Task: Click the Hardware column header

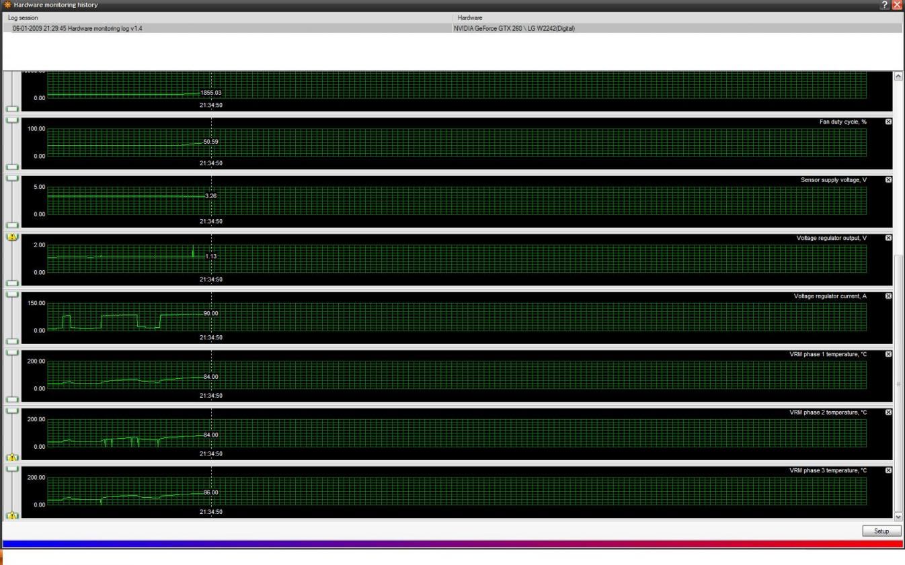Action: click(x=679, y=17)
